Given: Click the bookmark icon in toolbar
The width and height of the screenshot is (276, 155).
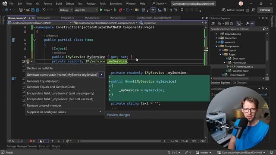Looking at the screenshot, I should coord(182,10).
